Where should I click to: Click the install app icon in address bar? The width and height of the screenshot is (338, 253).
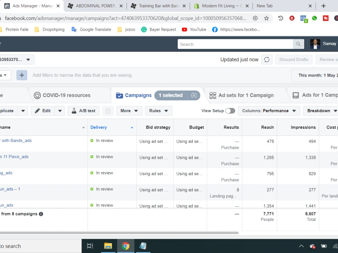point(255,18)
